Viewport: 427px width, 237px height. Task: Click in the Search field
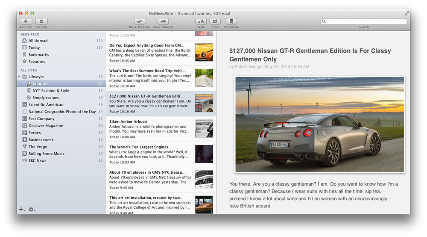pos(366,21)
